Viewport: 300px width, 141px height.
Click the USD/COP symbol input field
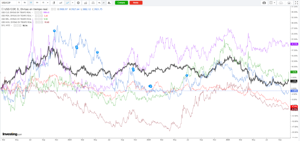tap(8, 3)
